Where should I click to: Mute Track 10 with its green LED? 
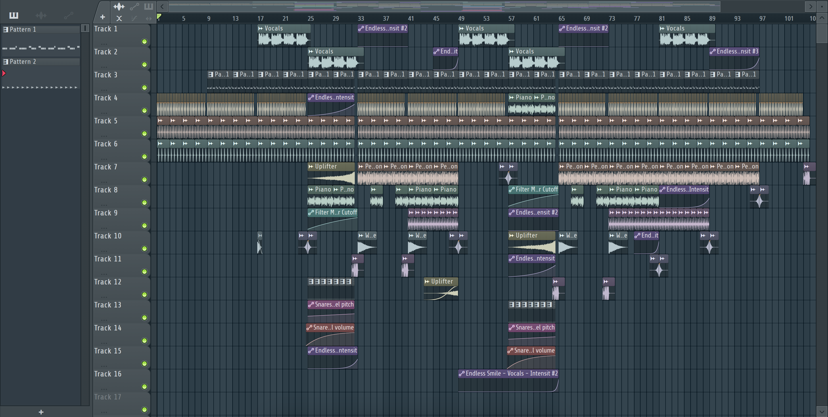pyautogui.click(x=144, y=248)
